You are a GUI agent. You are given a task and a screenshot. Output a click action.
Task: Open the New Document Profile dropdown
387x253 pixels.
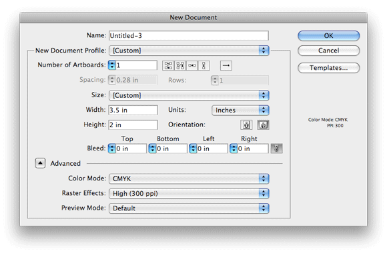189,51
